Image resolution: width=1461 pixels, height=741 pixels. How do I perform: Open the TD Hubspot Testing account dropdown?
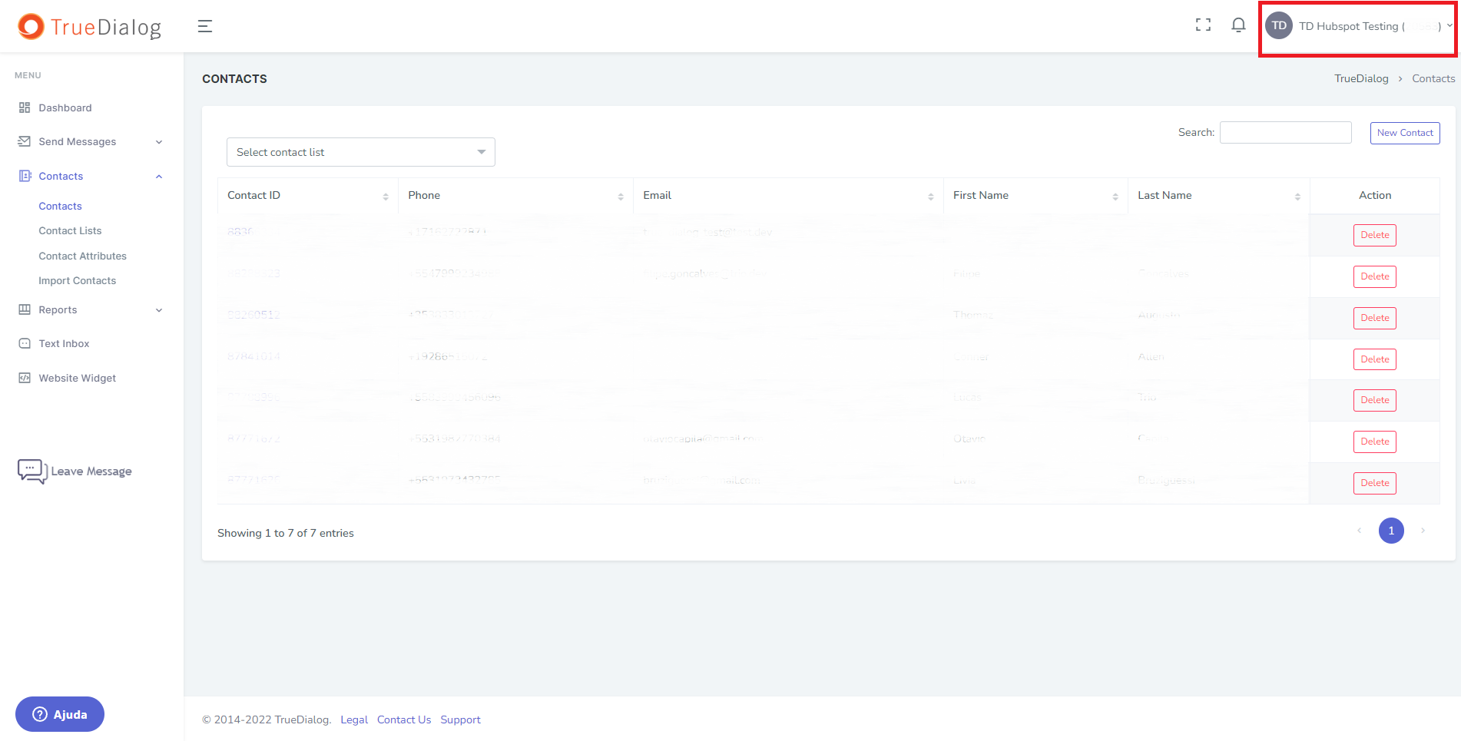pyautogui.click(x=1358, y=26)
